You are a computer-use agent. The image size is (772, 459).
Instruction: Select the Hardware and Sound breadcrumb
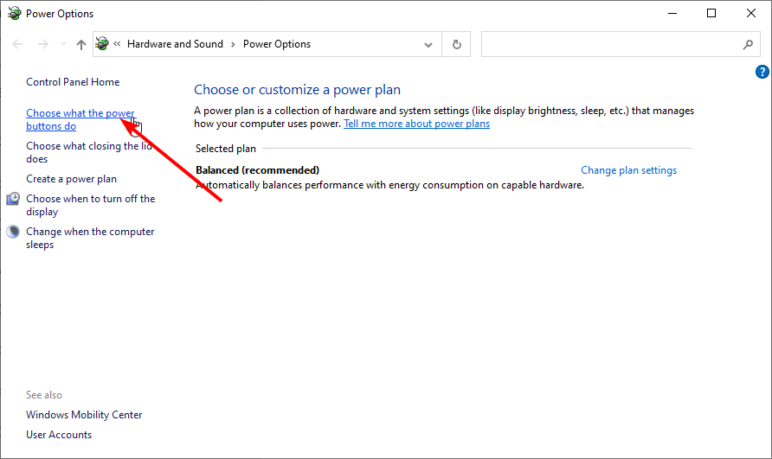pyautogui.click(x=175, y=44)
